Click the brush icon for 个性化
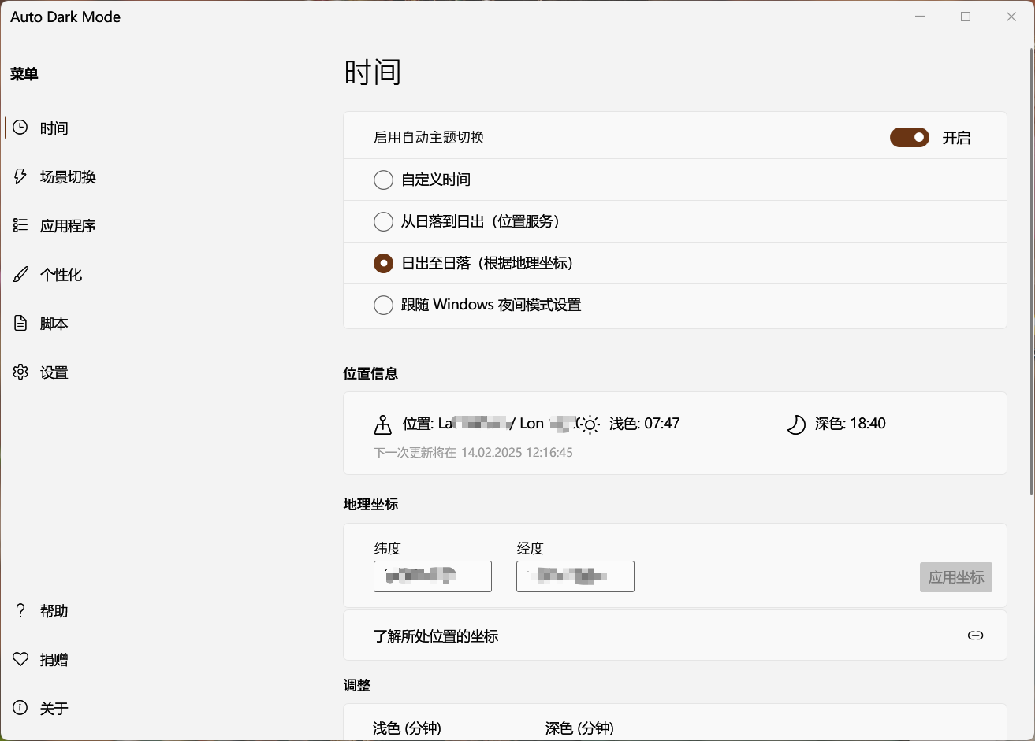The image size is (1035, 741). point(20,274)
